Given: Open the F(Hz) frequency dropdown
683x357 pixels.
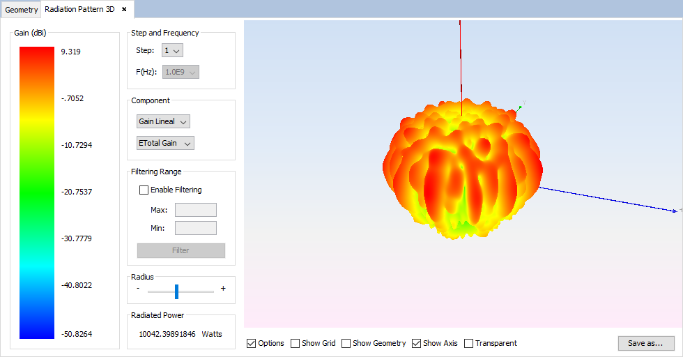Looking at the screenshot, I should [181, 72].
